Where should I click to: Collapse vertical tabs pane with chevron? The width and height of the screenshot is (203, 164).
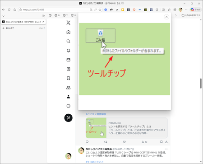(x=4, y=16)
